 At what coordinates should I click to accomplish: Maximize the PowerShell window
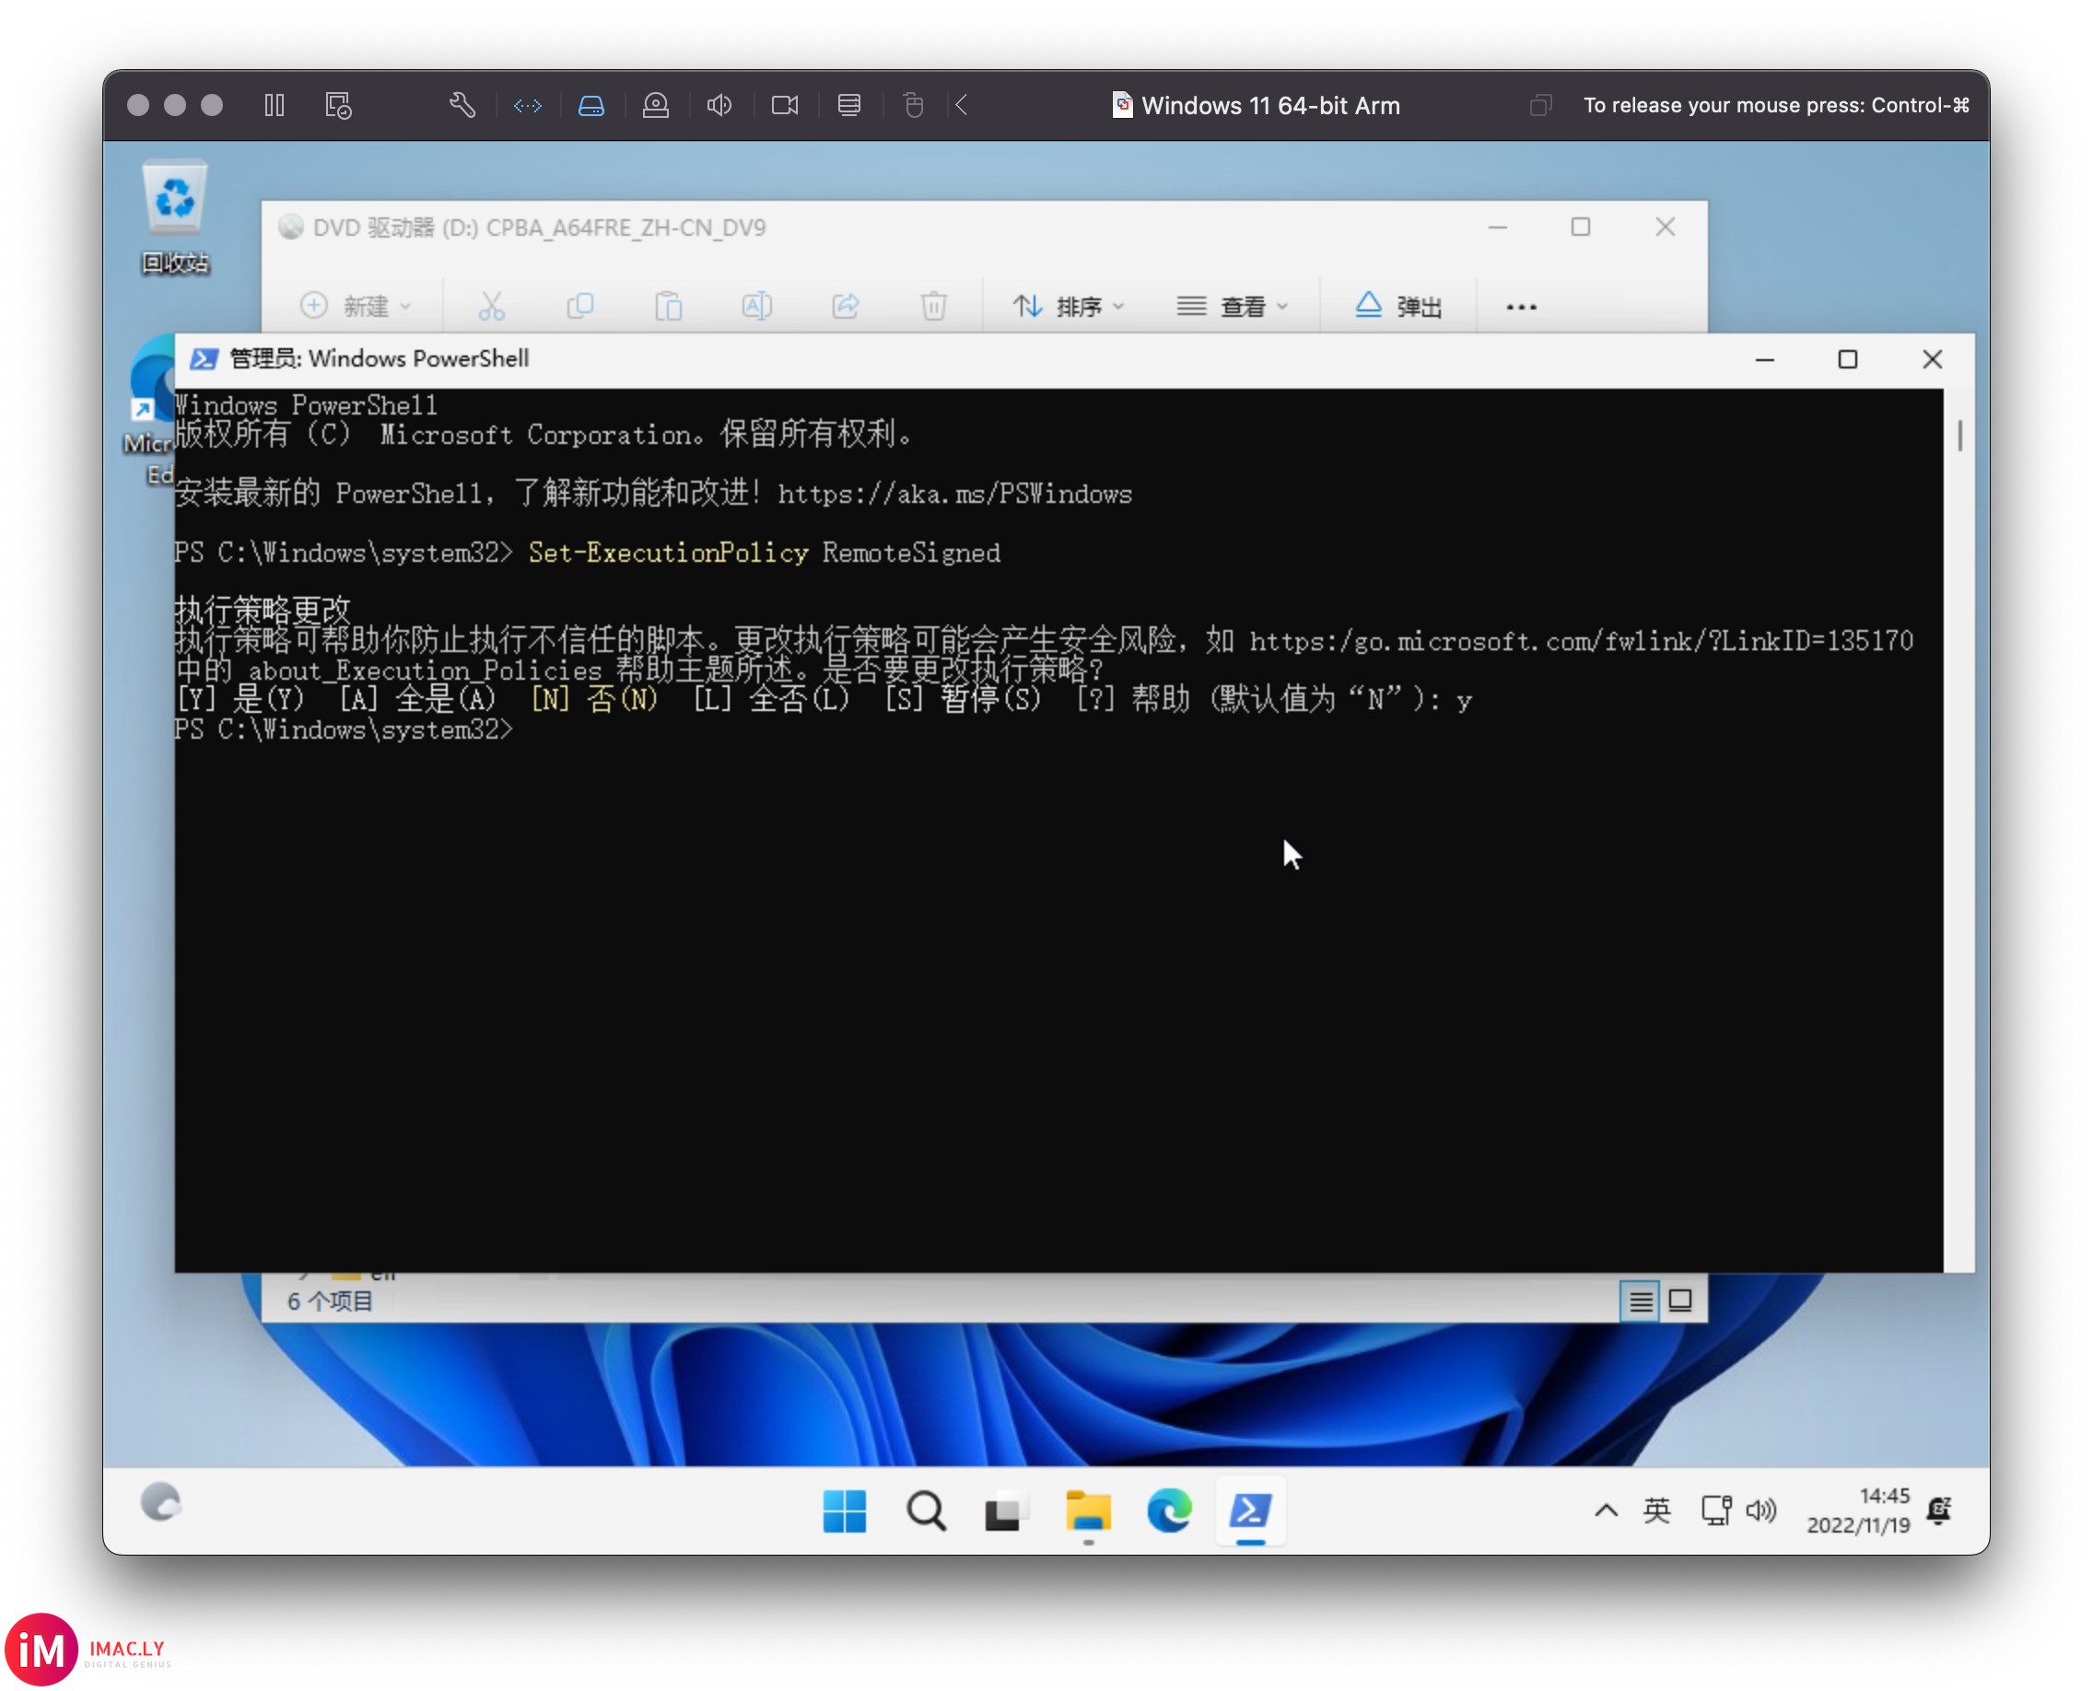tap(1847, 359)
